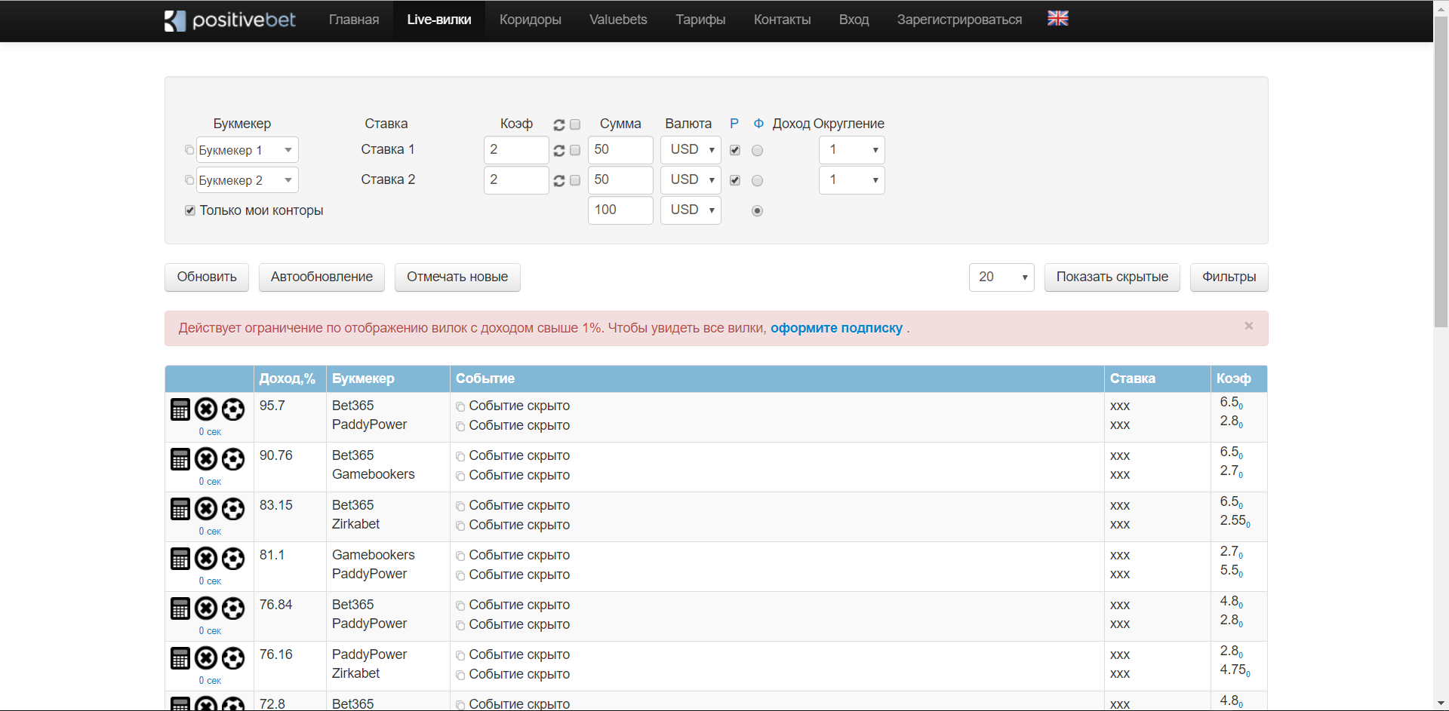Click soccer ball icon in 83.15 row
The image size is (1449, 711).
(x=233, y=509)
